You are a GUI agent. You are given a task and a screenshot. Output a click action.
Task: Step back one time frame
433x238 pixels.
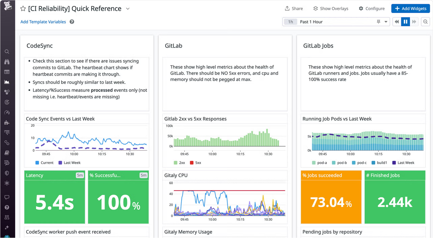(x=397, y=22)
